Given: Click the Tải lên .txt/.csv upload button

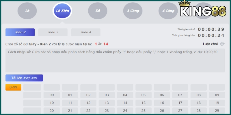Looking at the screenshot, I should pyautogui.click(x=24, y=78).
